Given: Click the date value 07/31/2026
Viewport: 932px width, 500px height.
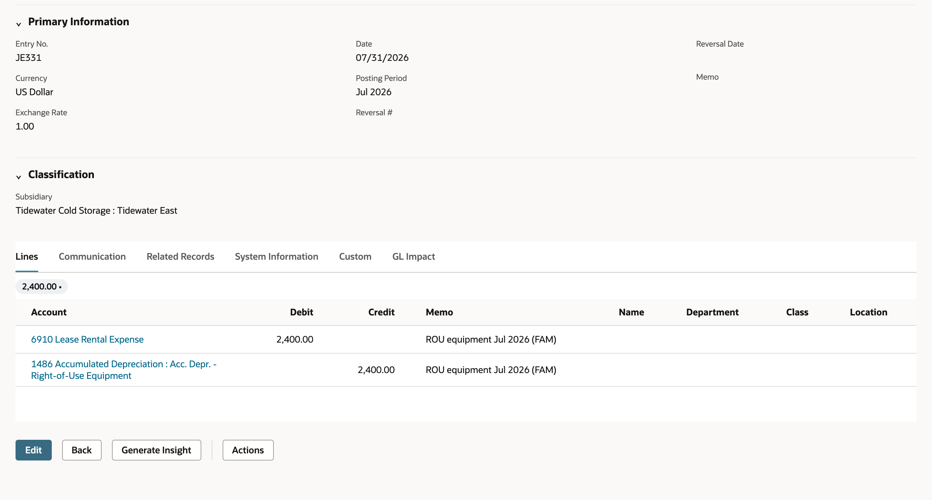Looking at the screenshot, I should pyautogui.click(x=382, y=58).
